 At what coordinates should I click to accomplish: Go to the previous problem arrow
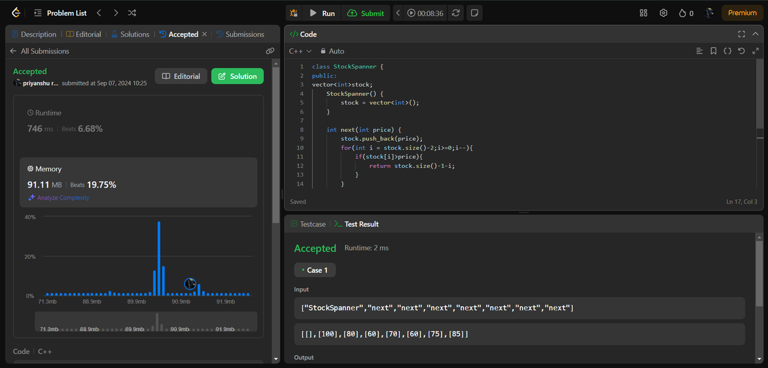[x=99, y=13]
